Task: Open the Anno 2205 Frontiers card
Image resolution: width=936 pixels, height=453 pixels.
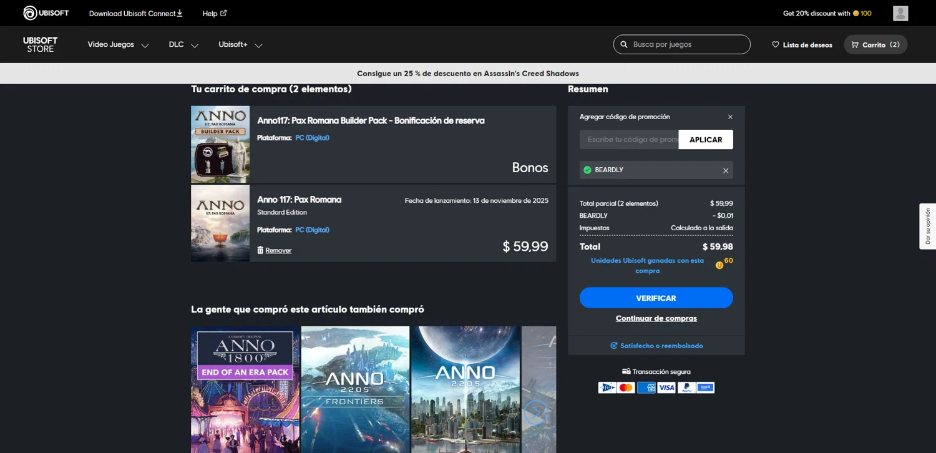Action: [x=355, y=389]
